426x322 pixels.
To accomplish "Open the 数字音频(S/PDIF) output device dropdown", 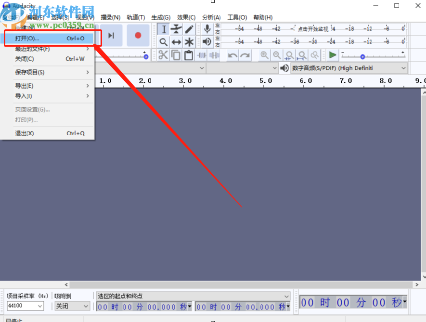I will click(349, 68).
